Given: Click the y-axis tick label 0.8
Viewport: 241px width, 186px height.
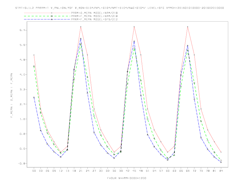Looking at the screenshot, I should [22, 134].
